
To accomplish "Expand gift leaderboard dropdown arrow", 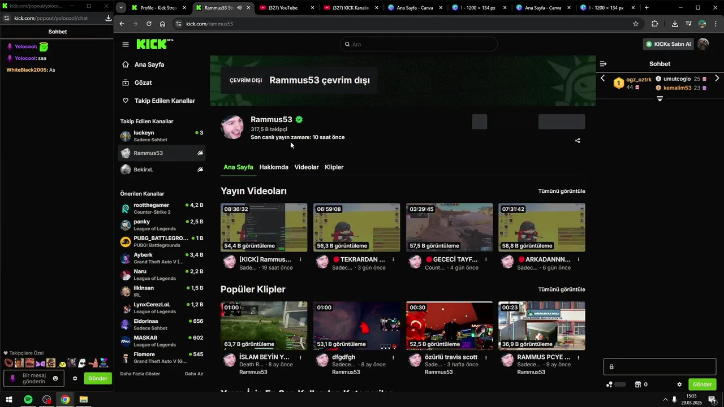I will pos(660,99).
